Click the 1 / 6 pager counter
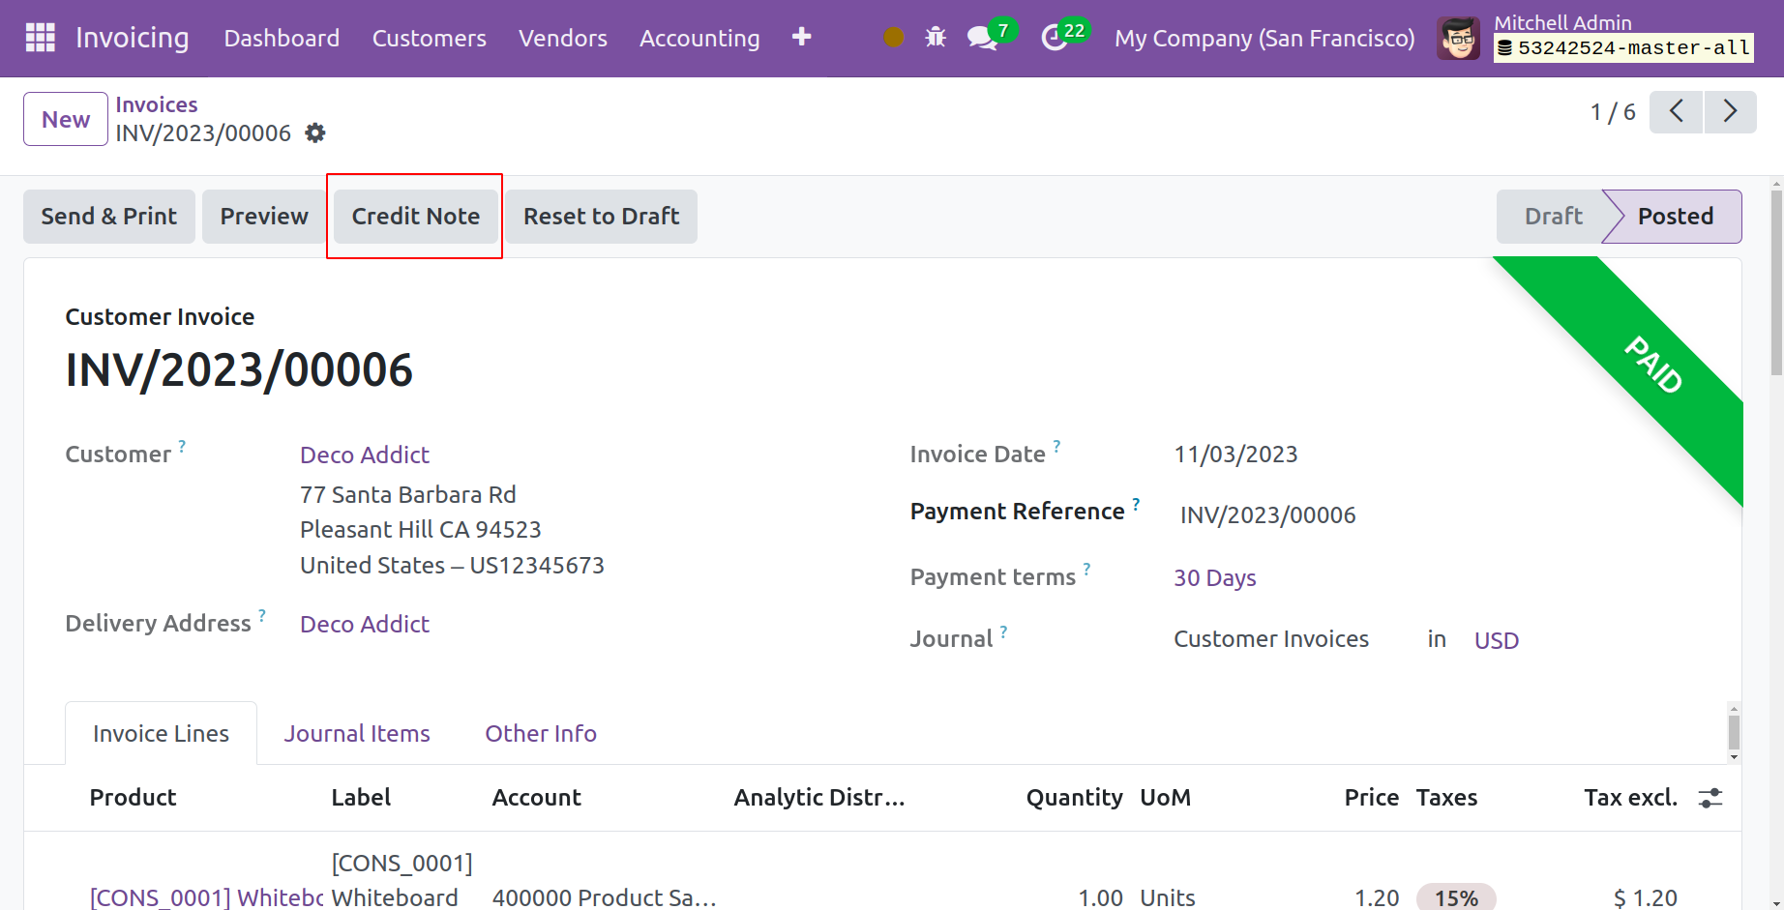The height and width of the screenshot is (910, 1784). [1613, 112]
